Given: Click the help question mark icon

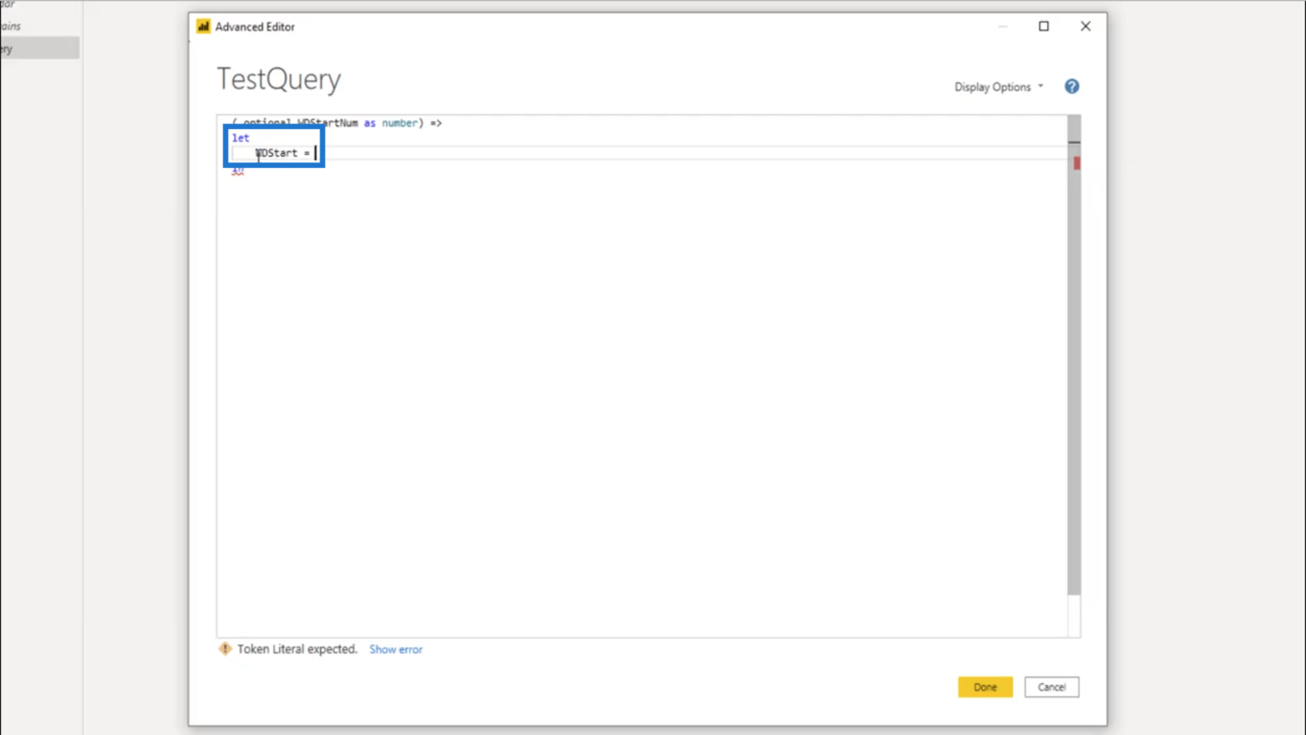Looking at the screenshot, I should (x=1071, y=86).
